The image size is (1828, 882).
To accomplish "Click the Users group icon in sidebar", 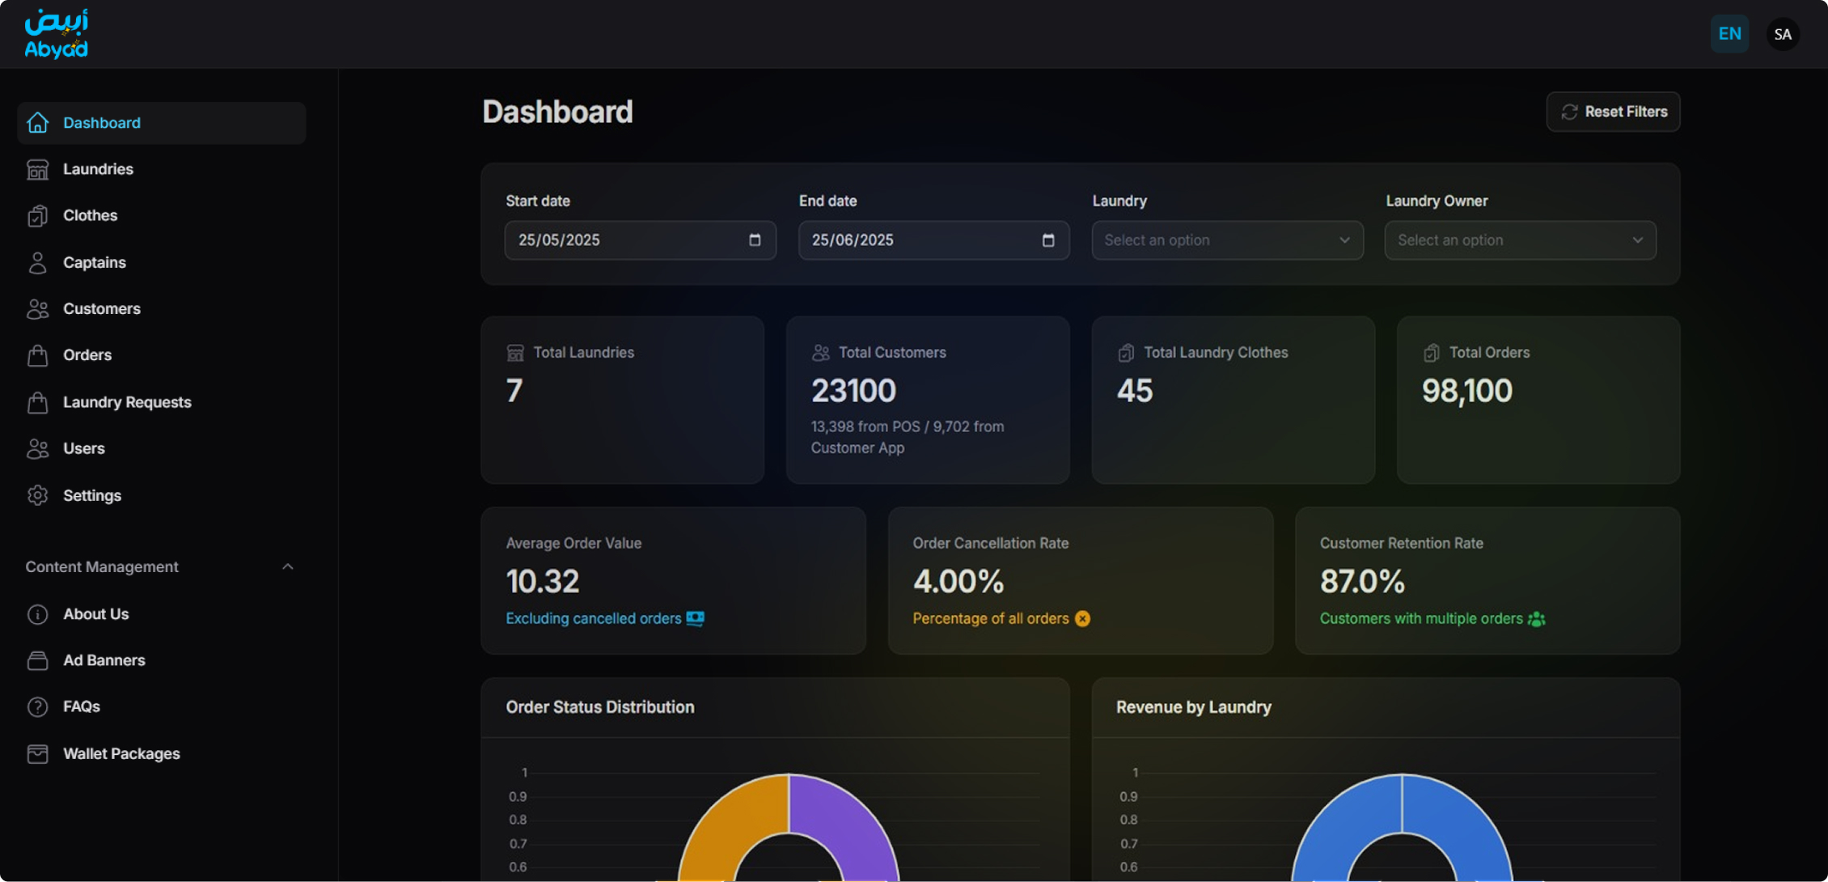I will point(37,448).
